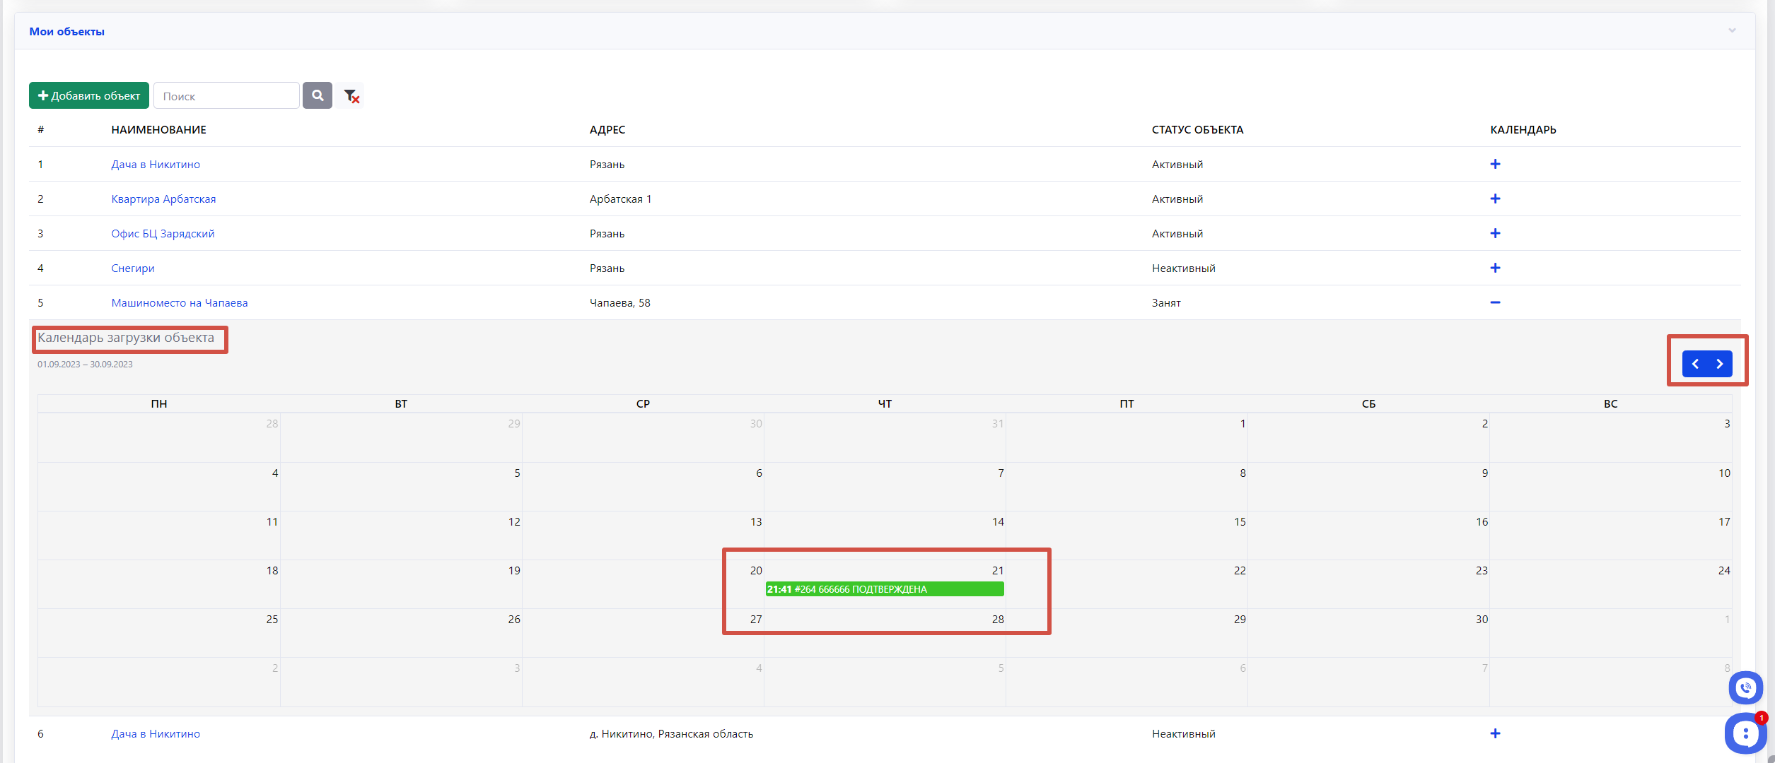The image size is (1775, 763).
Task: Open the chat support widget
Action: [1745, 733]
